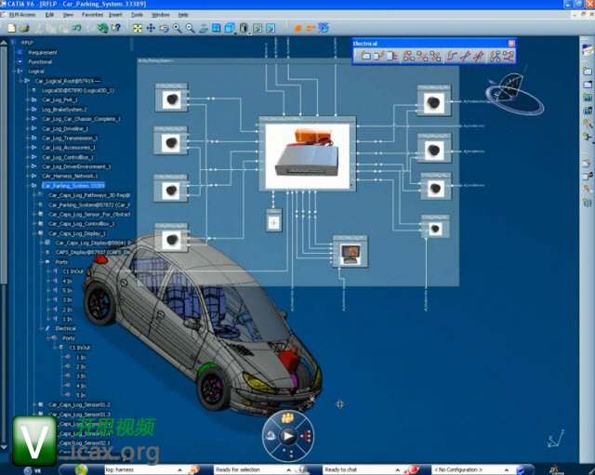This screenshot has height=475, width=595.
Task: Open the Help menu
Action: pyautogui.click(x=183, y=15)
